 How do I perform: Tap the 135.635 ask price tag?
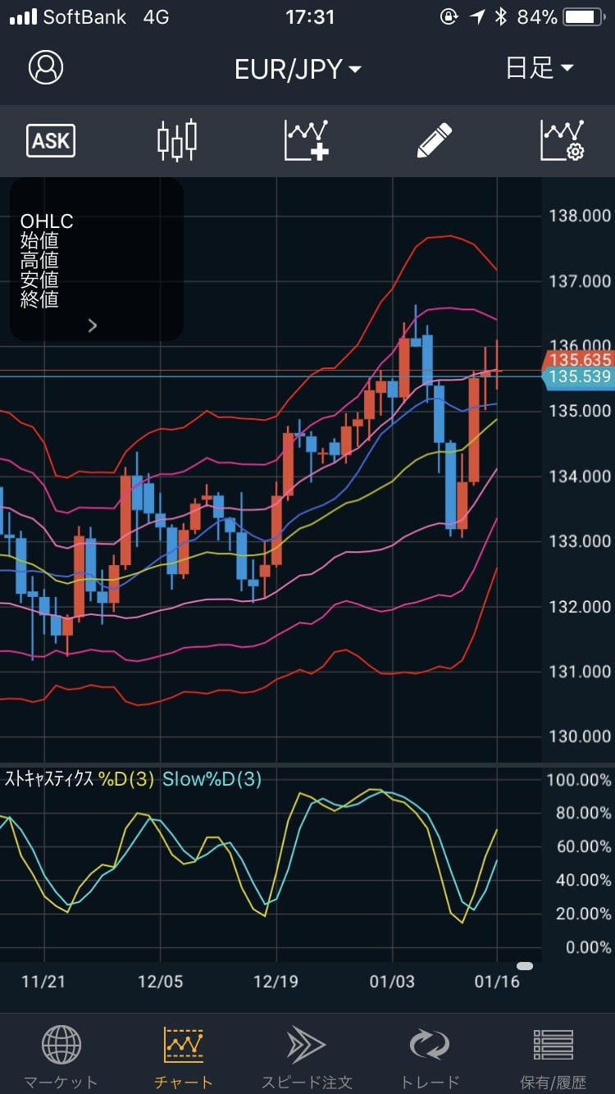579,360
